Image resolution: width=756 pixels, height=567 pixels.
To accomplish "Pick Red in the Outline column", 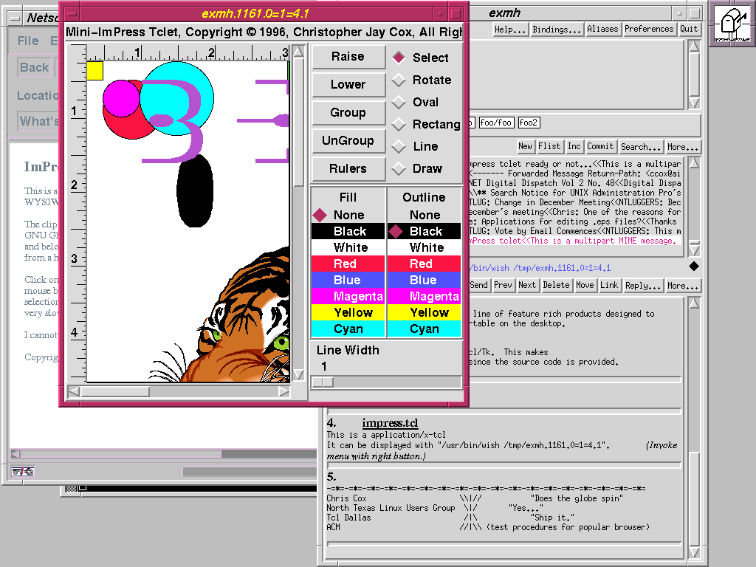I will [x=425, y=264].
